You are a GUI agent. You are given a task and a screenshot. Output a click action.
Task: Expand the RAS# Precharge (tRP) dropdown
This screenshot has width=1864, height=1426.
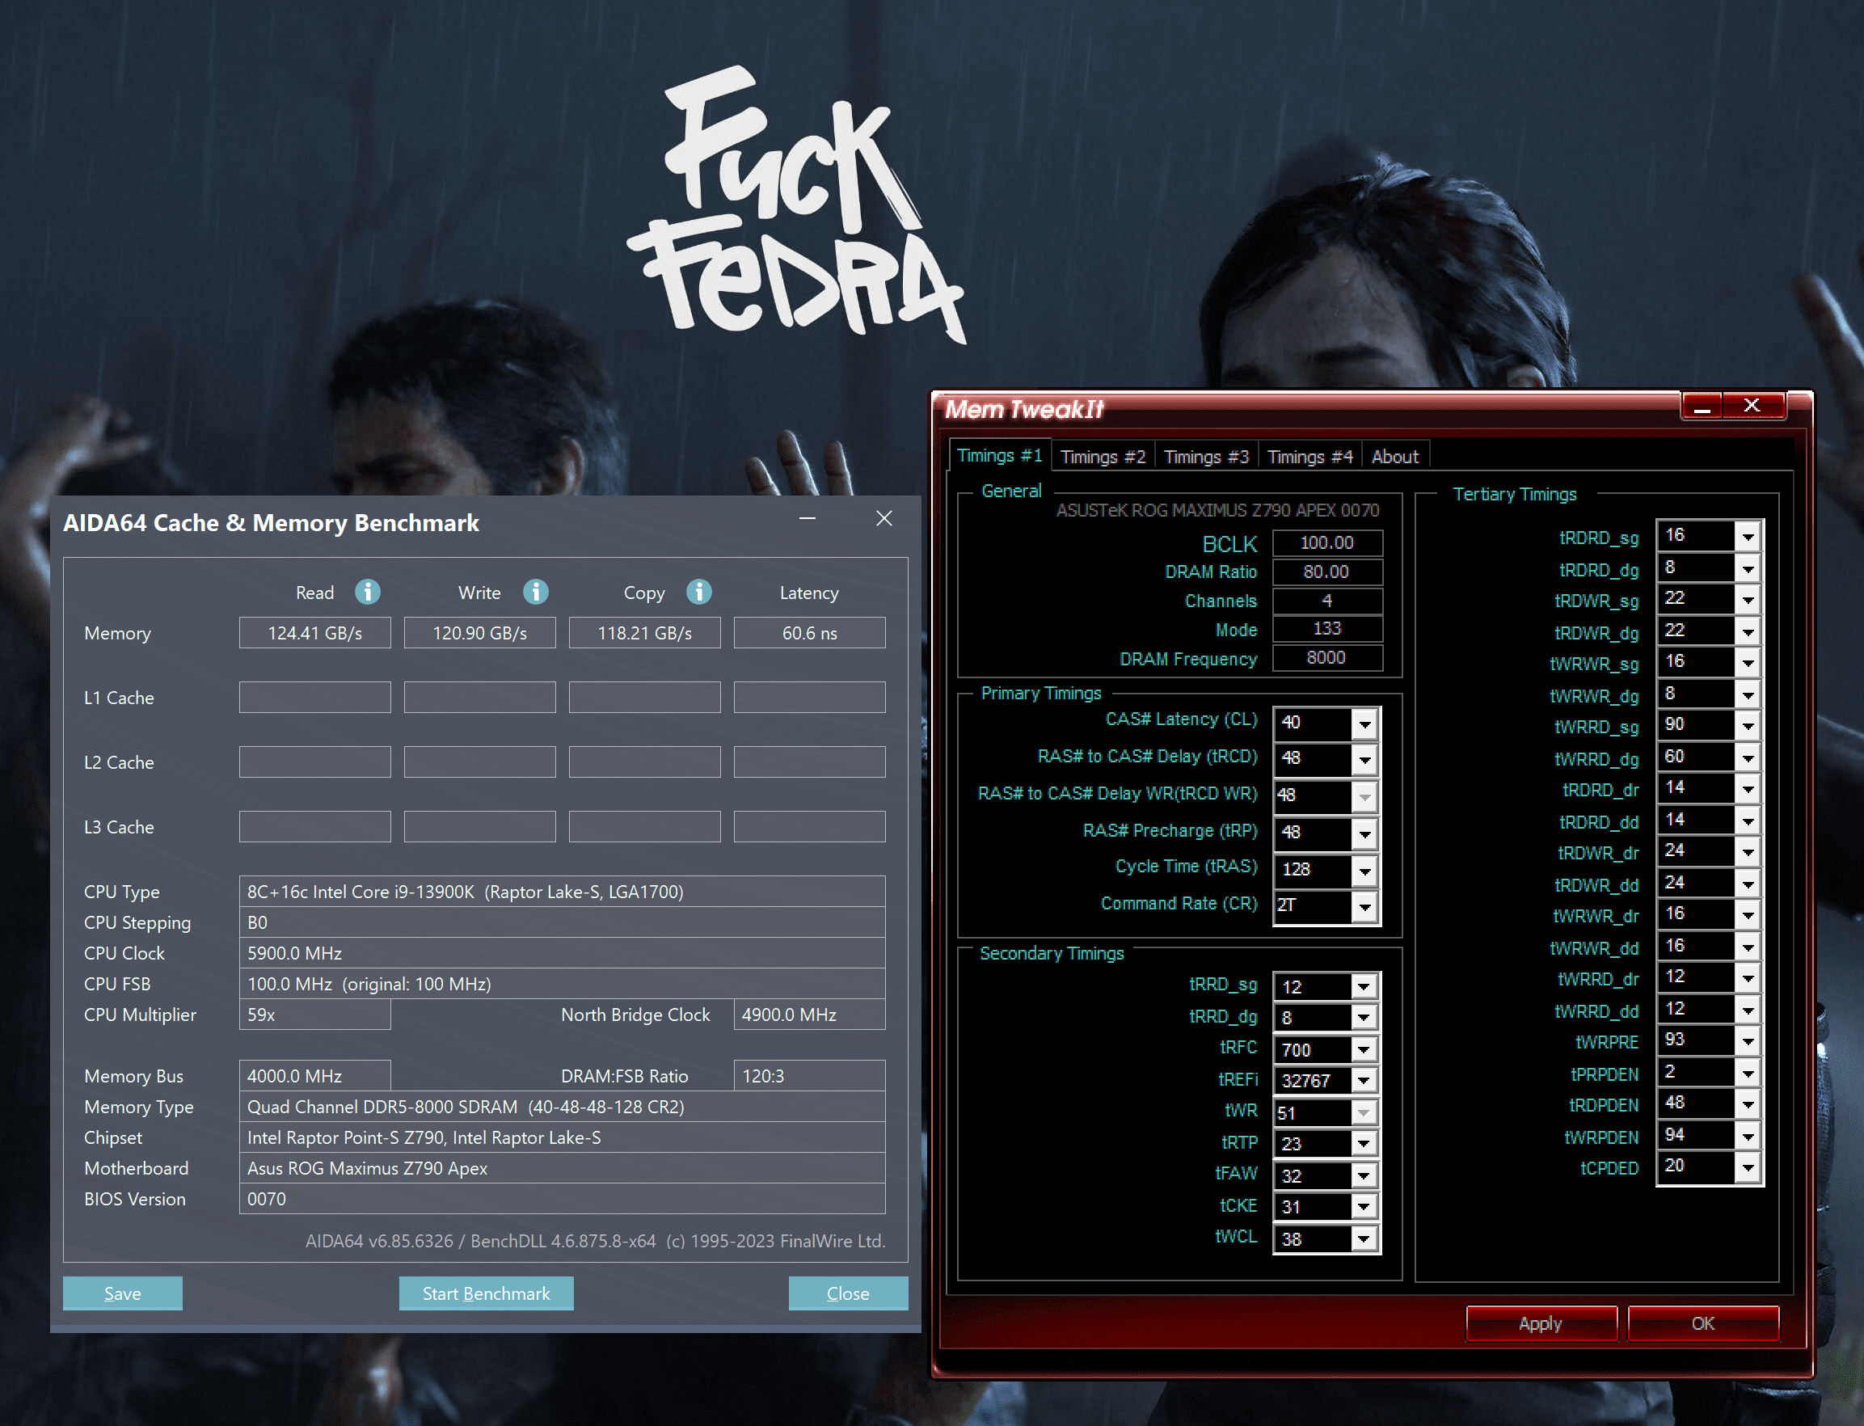pos(1365,833)
